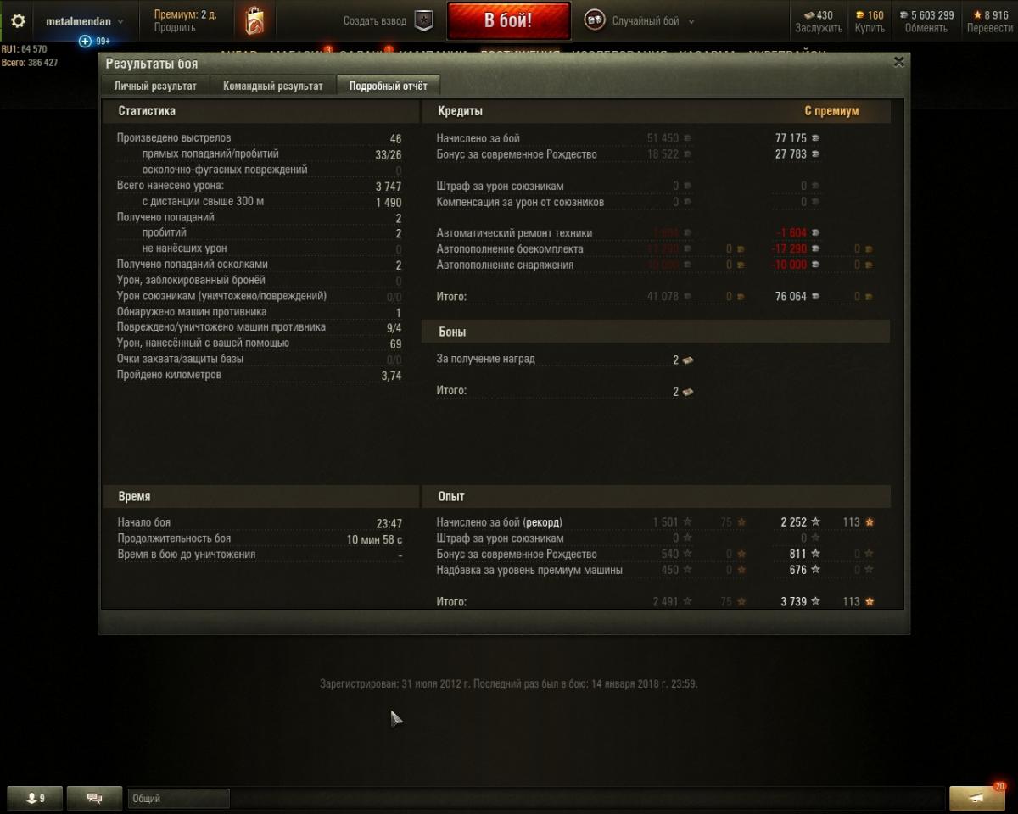Screen dimensions: 1018x814
Task: Open the chat channels icon
Action: 95,798
